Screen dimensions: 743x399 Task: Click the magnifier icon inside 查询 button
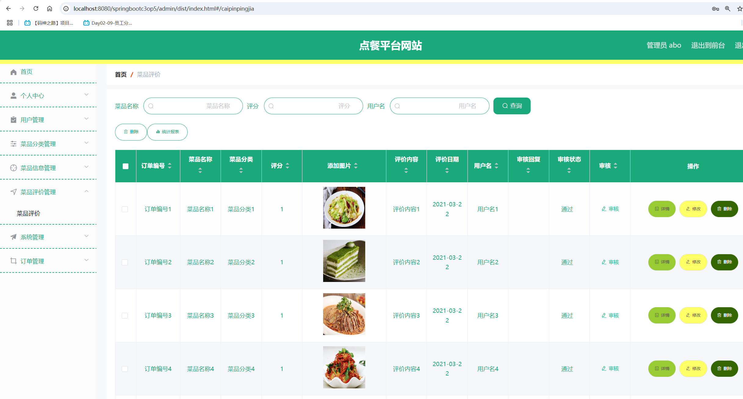click(x=505, y=106)
